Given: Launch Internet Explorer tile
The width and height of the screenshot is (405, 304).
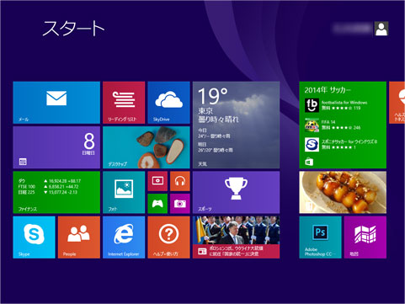Looking at the screenshot, I should pos(124,237).
